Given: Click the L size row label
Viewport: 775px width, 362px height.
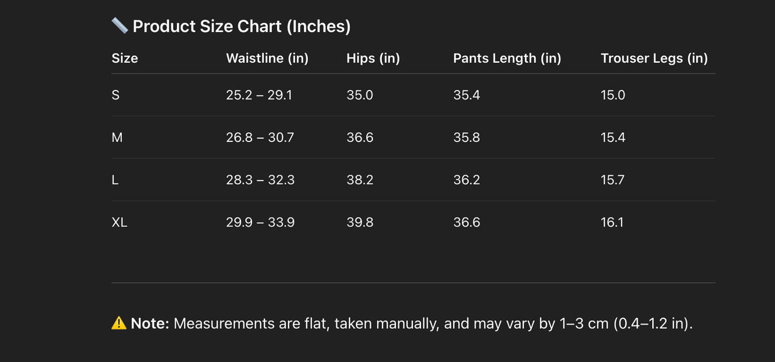Looking at the screenshot, I should [115, 180].
